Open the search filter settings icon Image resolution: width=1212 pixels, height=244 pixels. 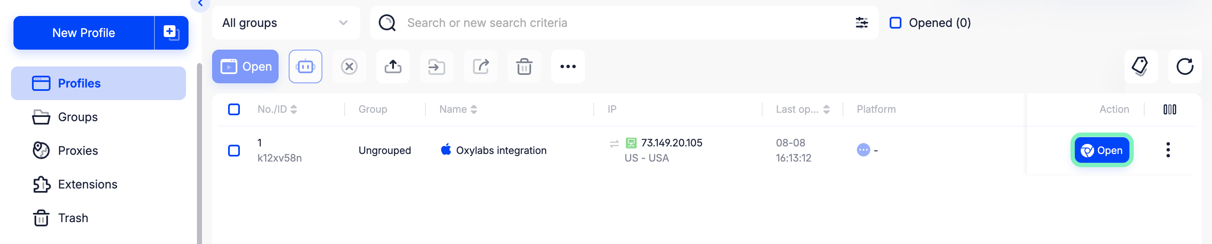pos(861,23)
